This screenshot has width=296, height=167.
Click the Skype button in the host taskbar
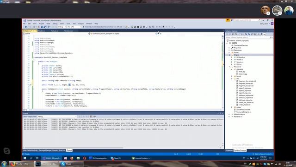(x=71, y=164)
